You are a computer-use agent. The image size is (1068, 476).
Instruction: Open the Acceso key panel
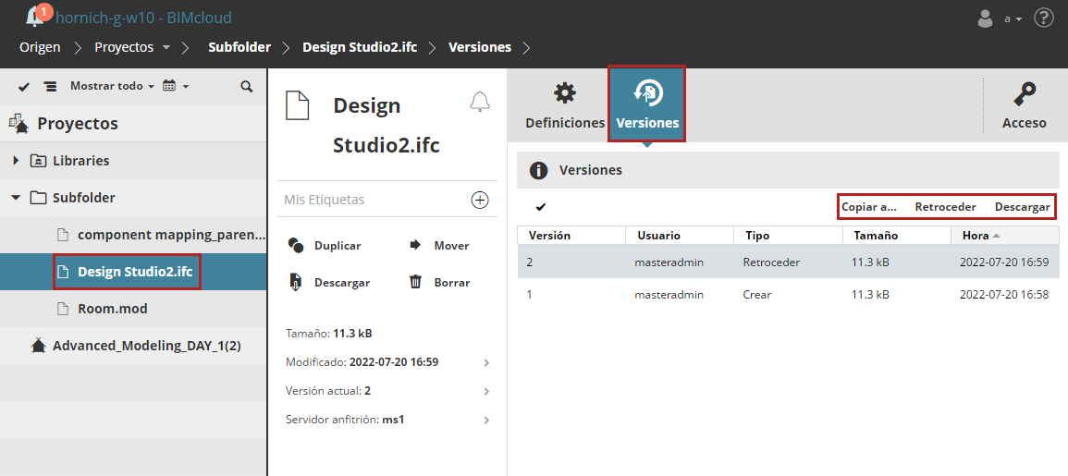point(1024,104)
